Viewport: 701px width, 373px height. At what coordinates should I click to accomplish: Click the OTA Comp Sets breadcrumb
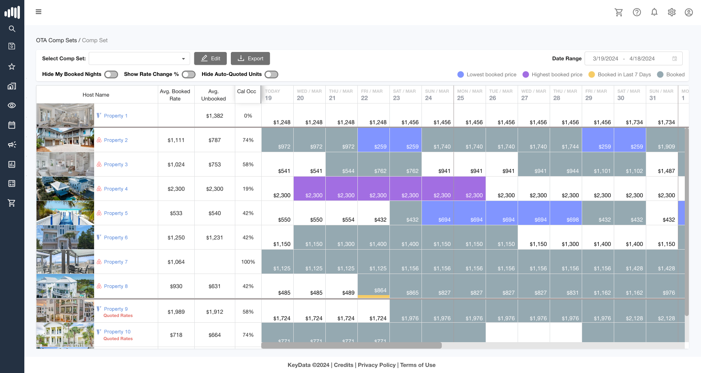point(56,40)
